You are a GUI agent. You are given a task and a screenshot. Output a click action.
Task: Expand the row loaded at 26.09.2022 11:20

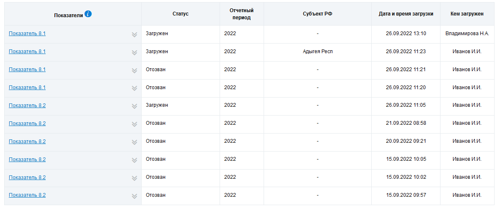[x=135, y=88]
